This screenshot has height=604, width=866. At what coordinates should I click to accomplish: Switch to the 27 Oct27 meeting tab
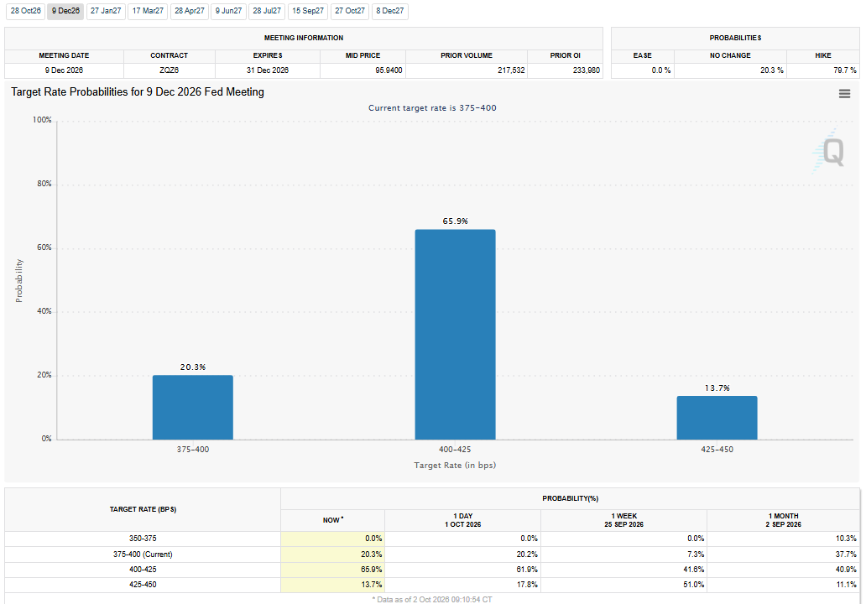click(350, 11)
